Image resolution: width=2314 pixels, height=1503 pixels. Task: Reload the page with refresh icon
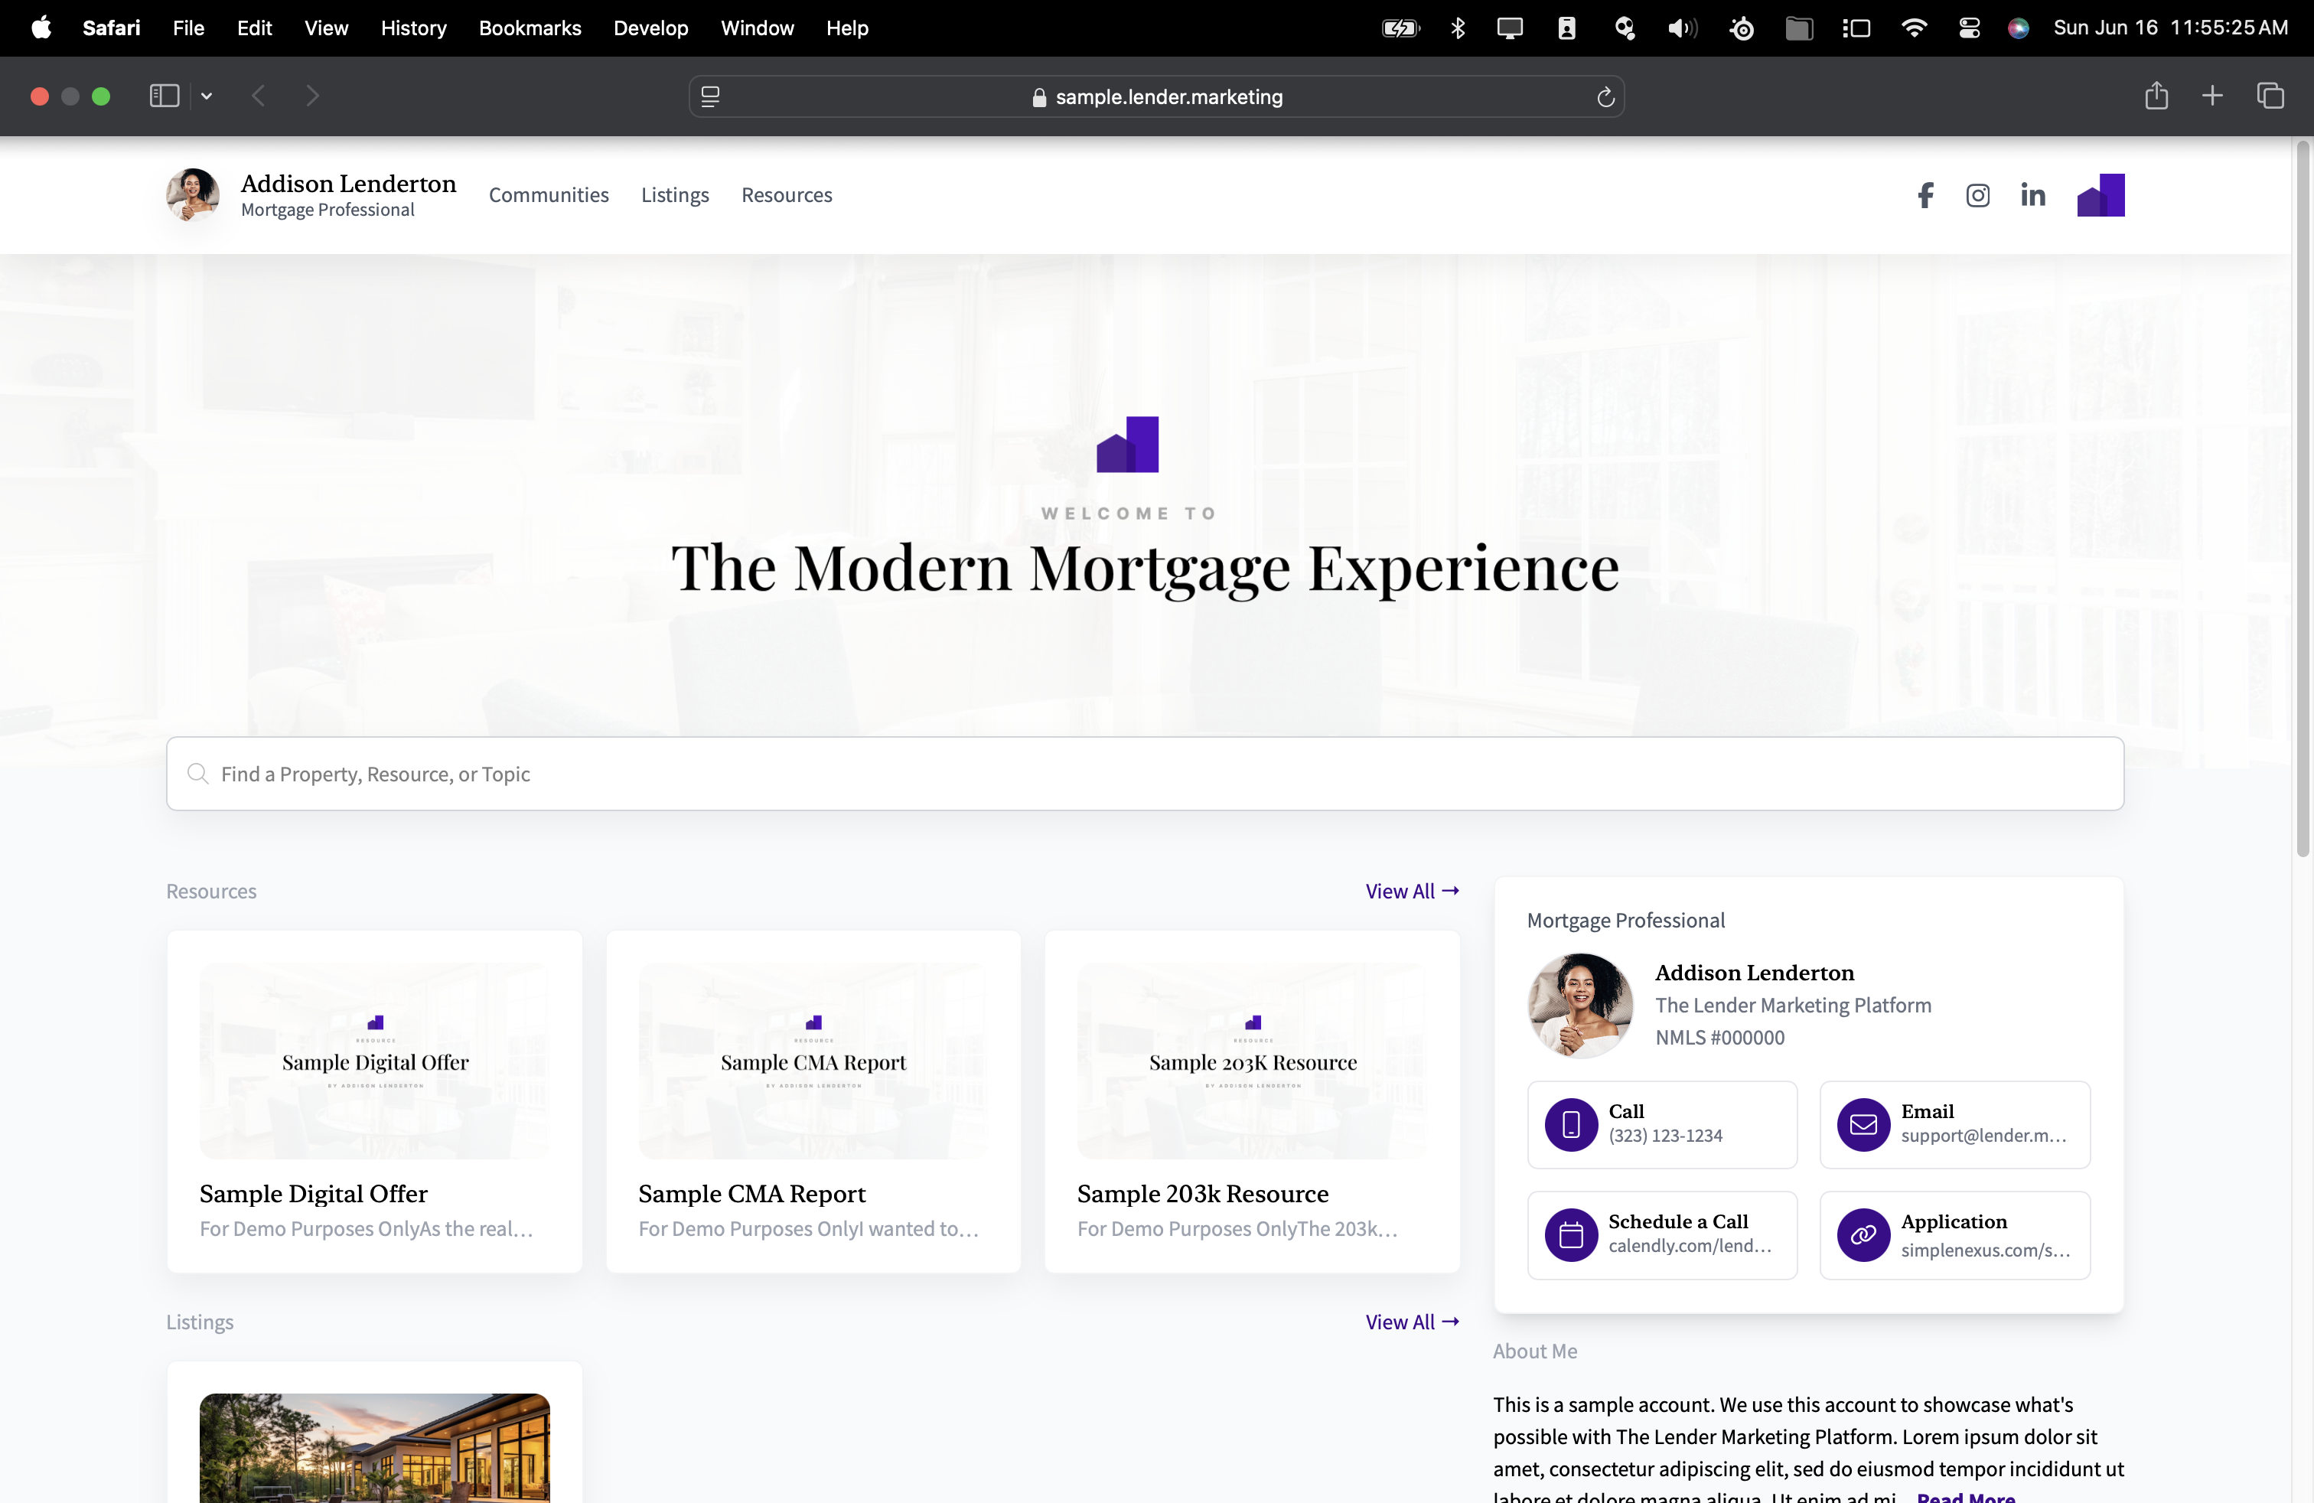[1605, 97]
